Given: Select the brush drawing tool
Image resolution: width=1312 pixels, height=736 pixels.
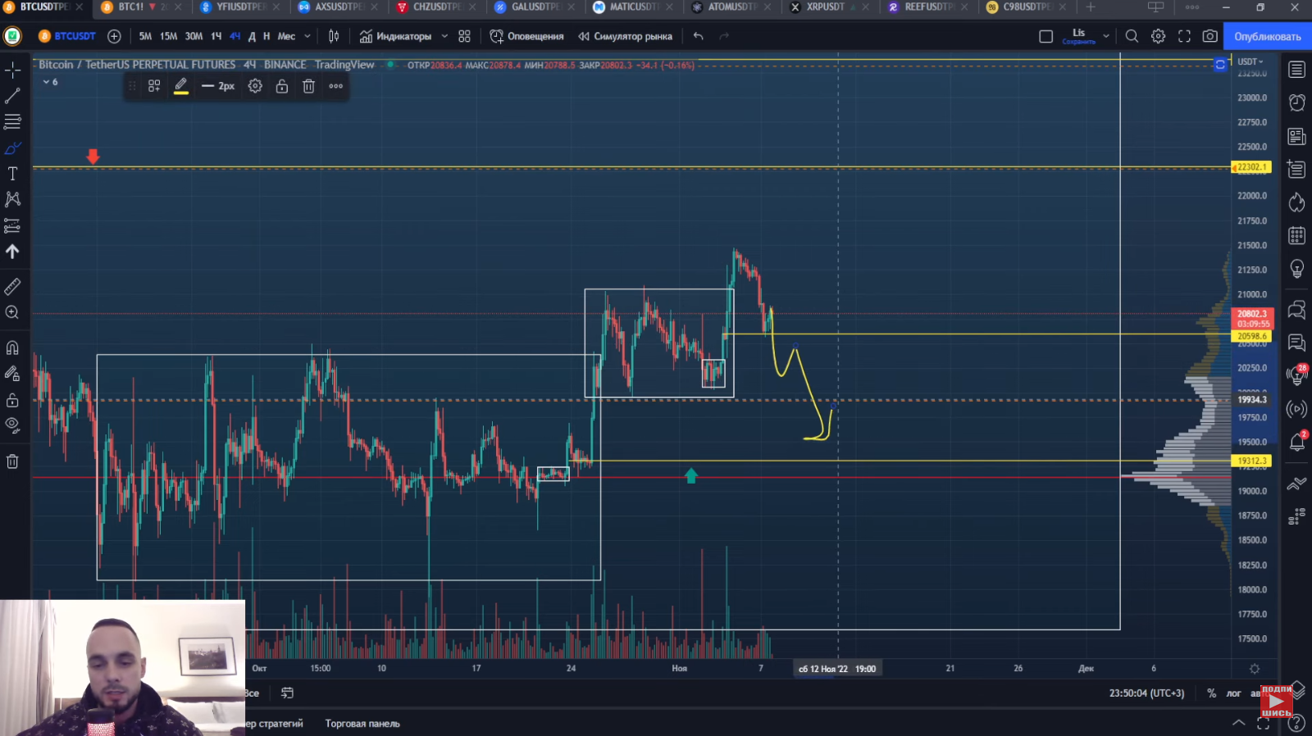Looking at the screenshot, I should [x=12, y=148].
